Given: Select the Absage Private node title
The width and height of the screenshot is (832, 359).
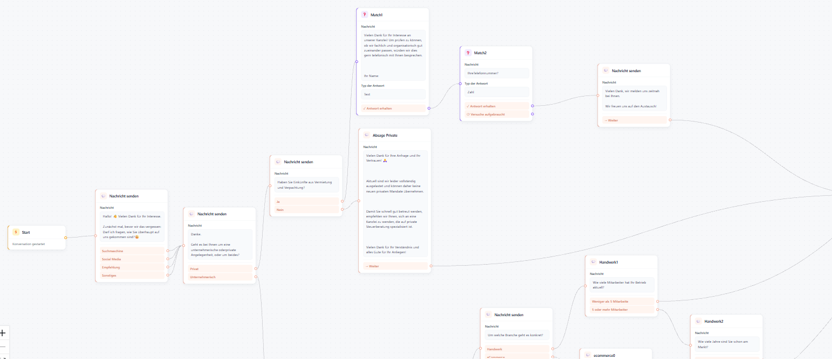Looking at the screenshot, I should pyautogui.click(x=386, y=135).
